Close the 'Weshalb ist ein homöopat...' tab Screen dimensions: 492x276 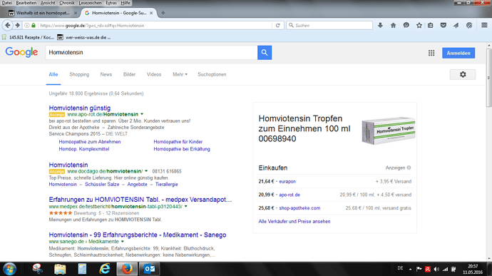76,13
